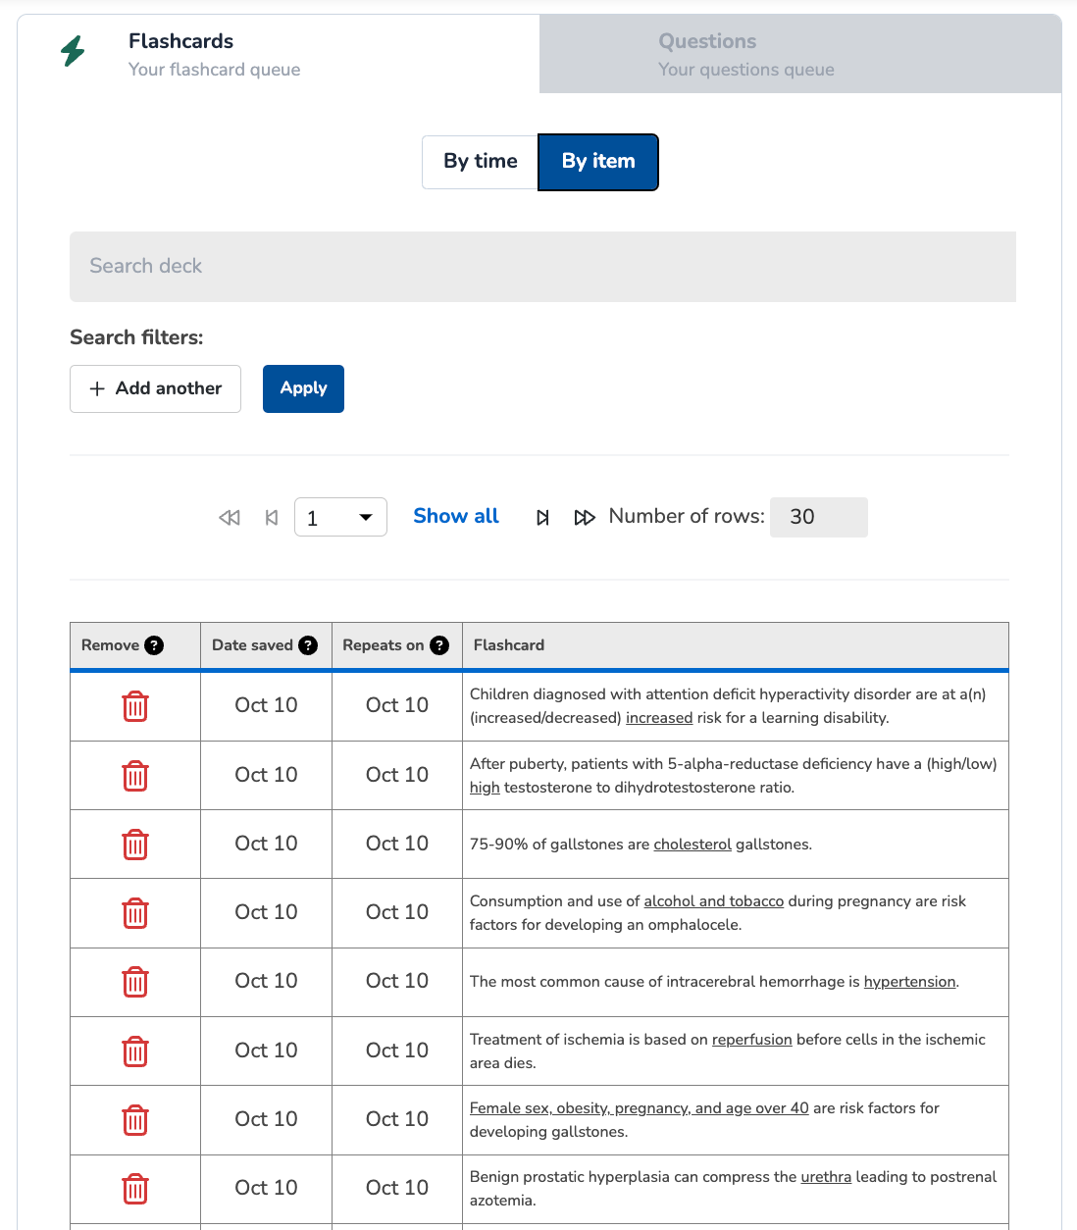Switch to the Questions tab
This screenshot has height=1230, width=1077.
pyautogui.click(x=800, y=55)
